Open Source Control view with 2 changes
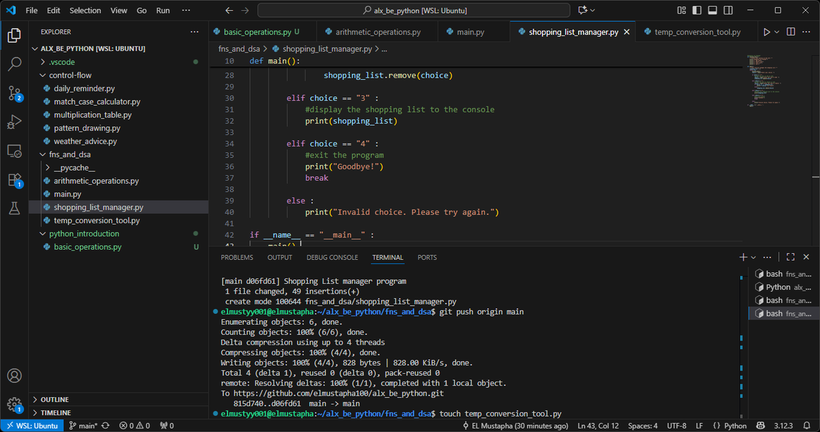Image resolution: width=820 pixels, height=432 pixels. 14,93
